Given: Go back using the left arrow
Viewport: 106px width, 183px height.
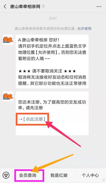Looking at the screenshot, I should point(5,7).
